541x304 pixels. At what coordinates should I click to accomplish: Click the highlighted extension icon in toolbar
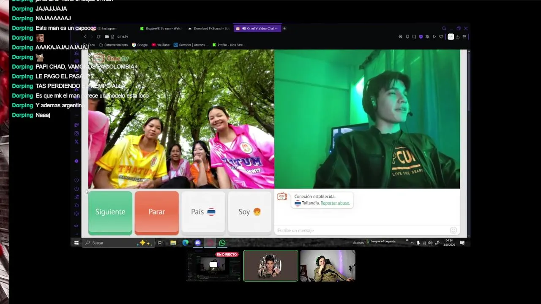(x=451, y=37)
